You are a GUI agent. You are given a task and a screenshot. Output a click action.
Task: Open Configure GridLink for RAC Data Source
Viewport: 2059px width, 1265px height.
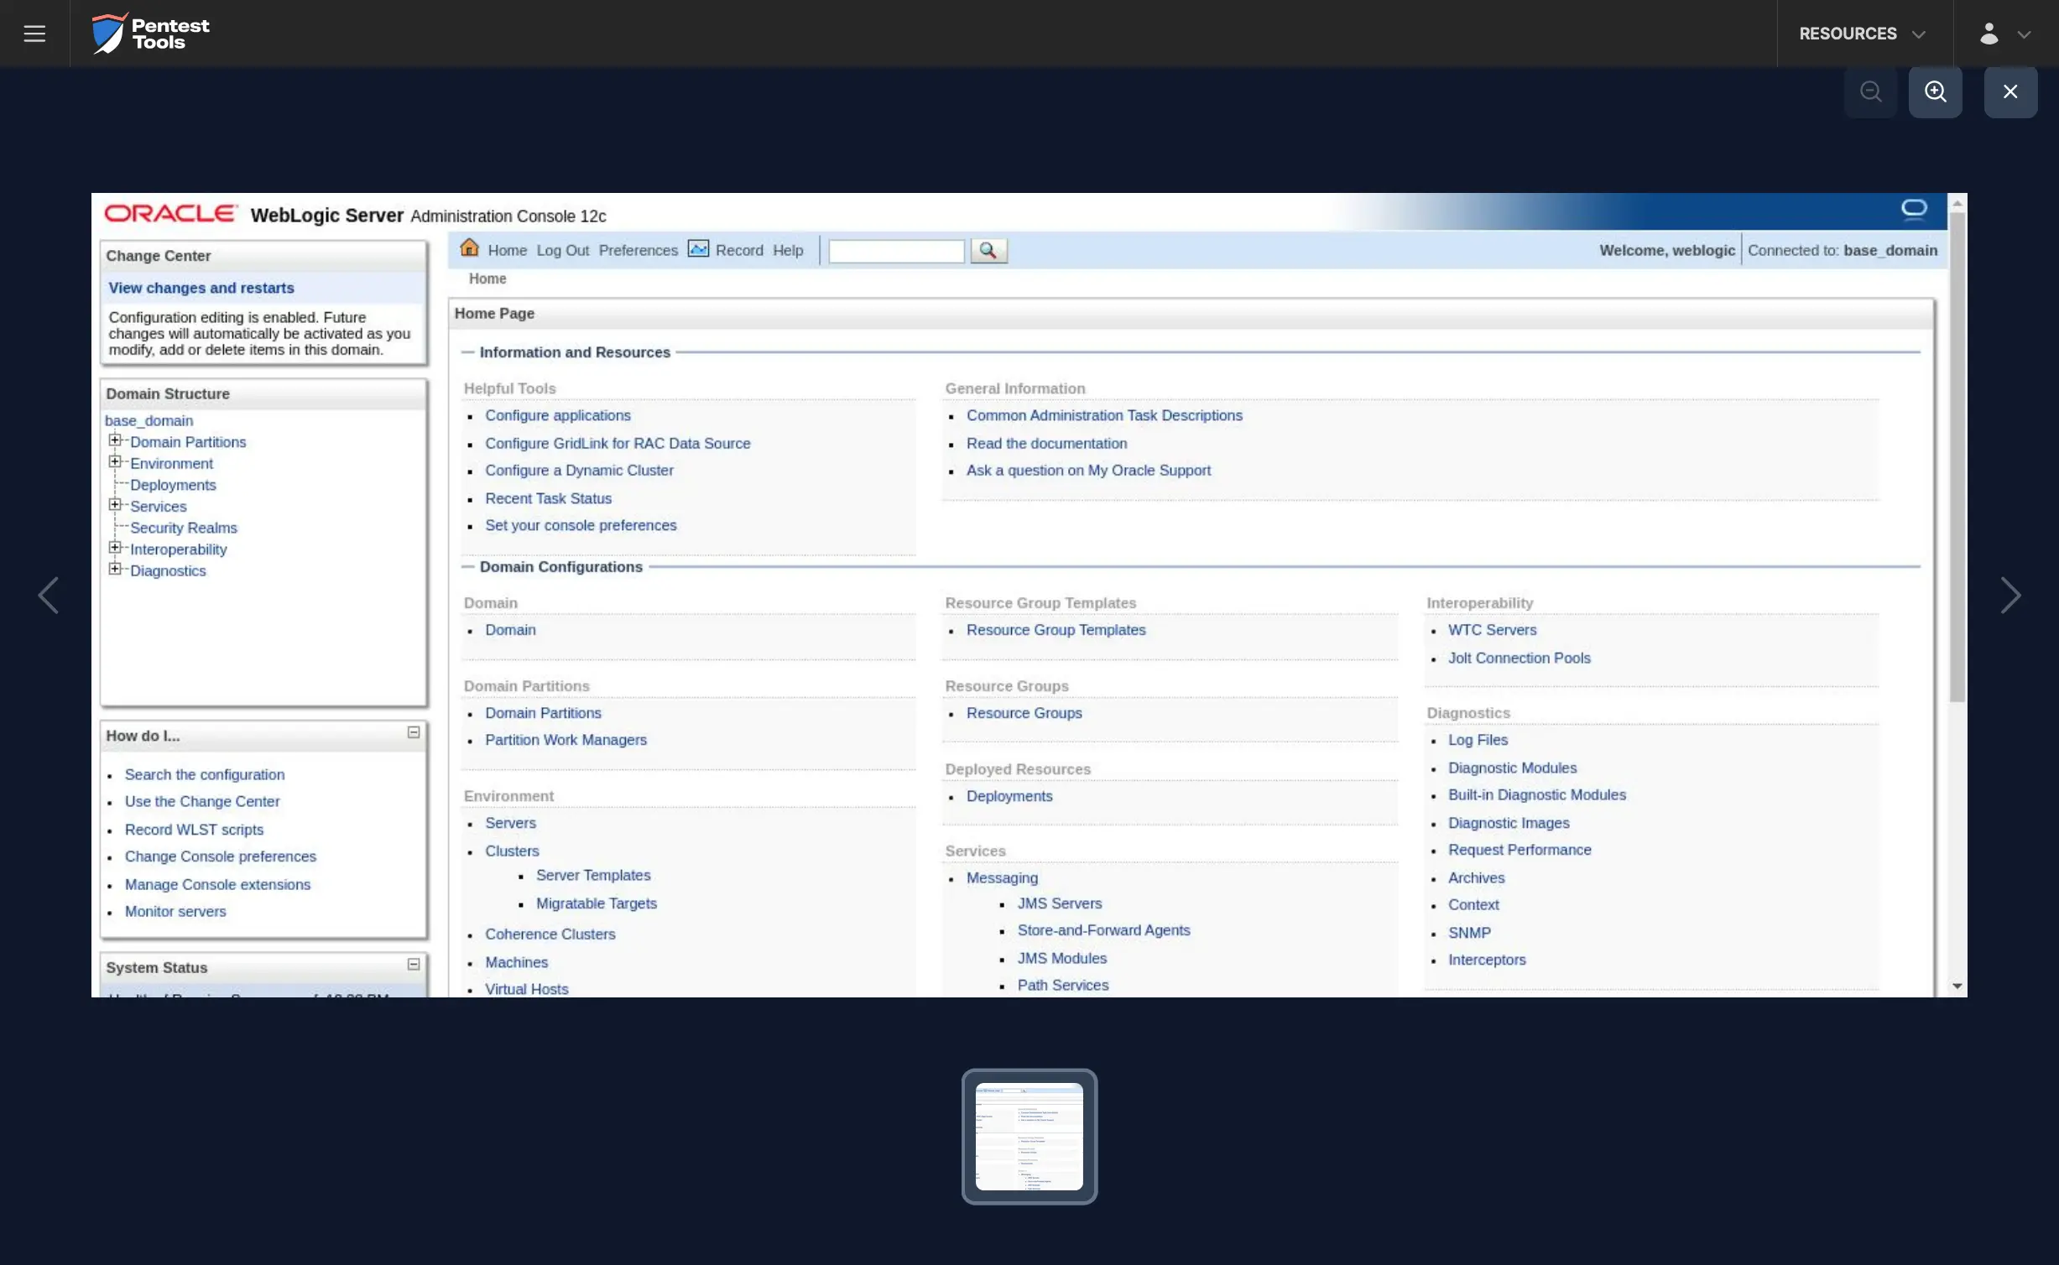click(x=618, y=443)
